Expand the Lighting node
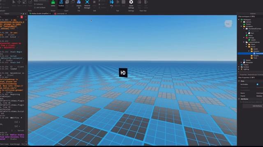The width and height of the screenshot is (263, 147). (x=239, y=69)
